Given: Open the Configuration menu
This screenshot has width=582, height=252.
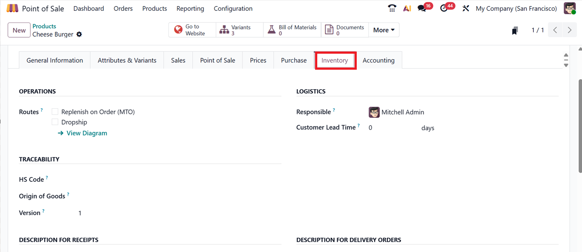Looking at the screenshot, I should pyautogui.click(x=233, y=9).
